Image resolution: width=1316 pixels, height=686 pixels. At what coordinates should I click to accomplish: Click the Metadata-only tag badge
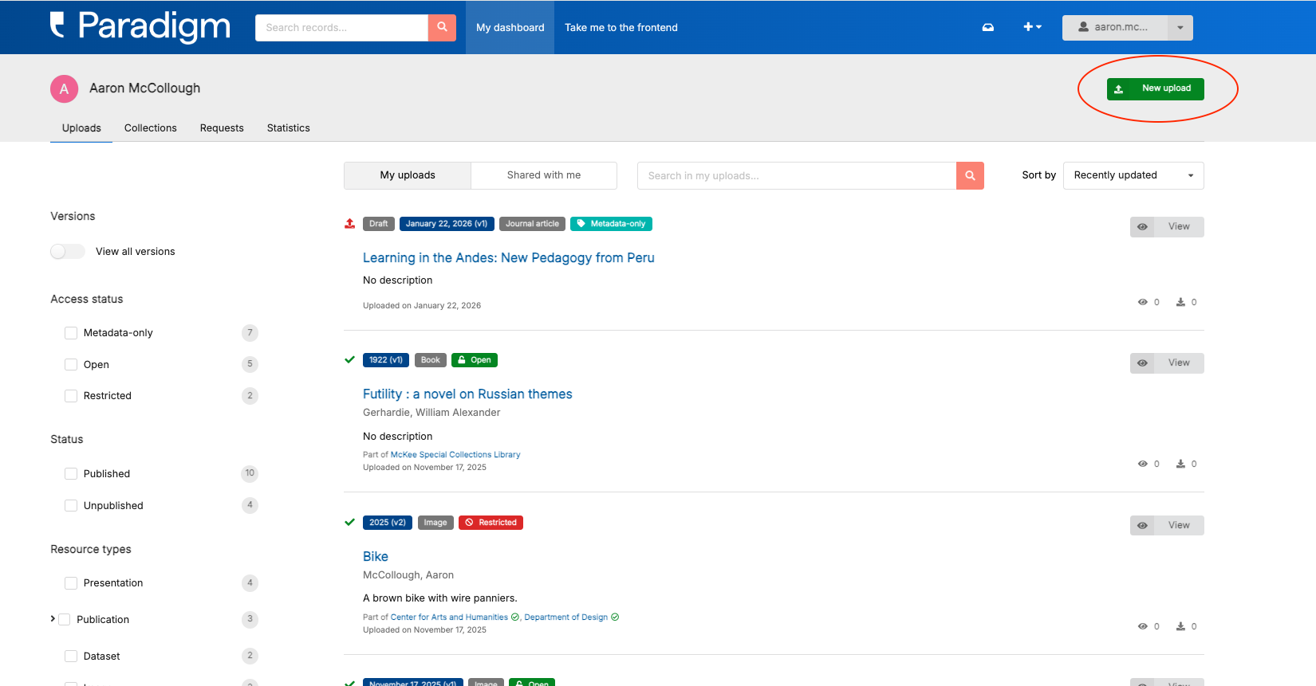611,224
